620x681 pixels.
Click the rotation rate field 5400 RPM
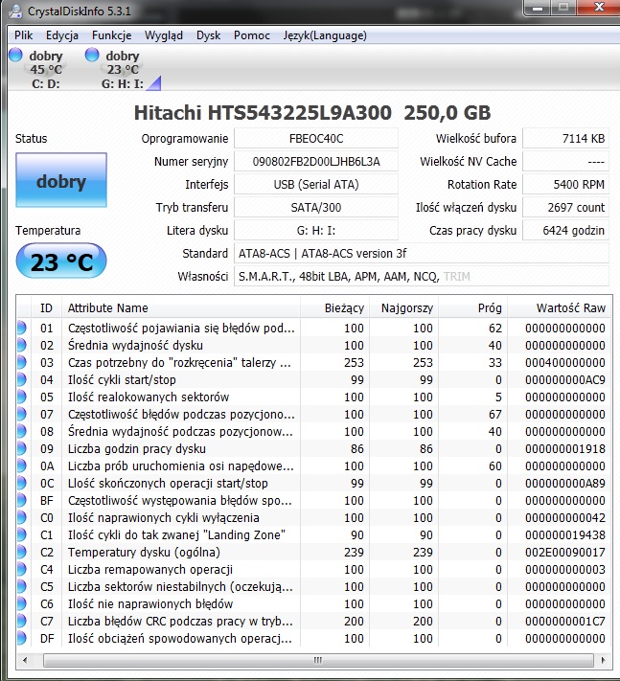tap(565, 184)
